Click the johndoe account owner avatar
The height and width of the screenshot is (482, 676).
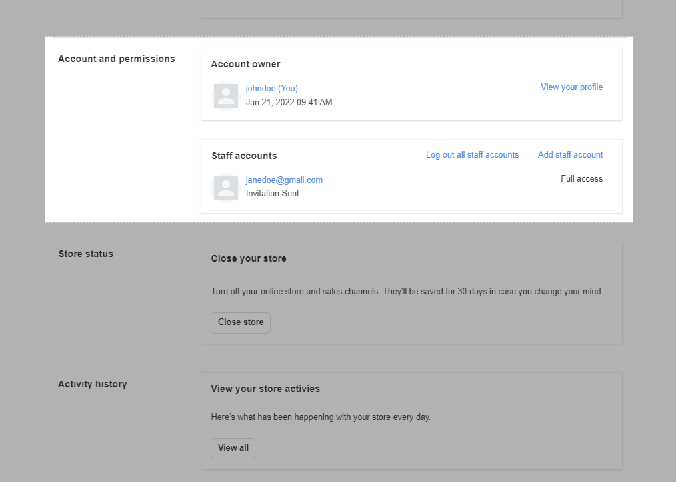[x=226, y=96]
